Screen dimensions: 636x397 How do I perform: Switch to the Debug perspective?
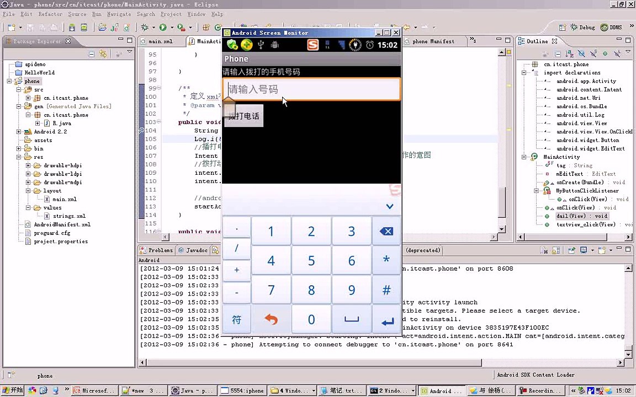pos(582,28)
